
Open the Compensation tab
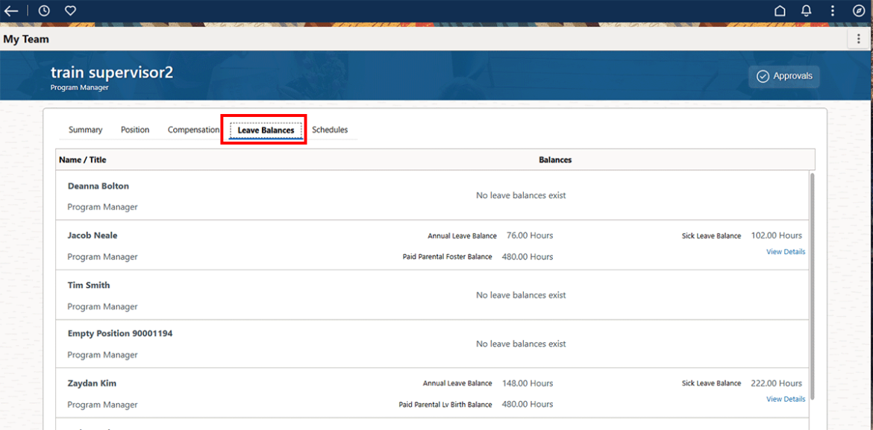[193, 130]
